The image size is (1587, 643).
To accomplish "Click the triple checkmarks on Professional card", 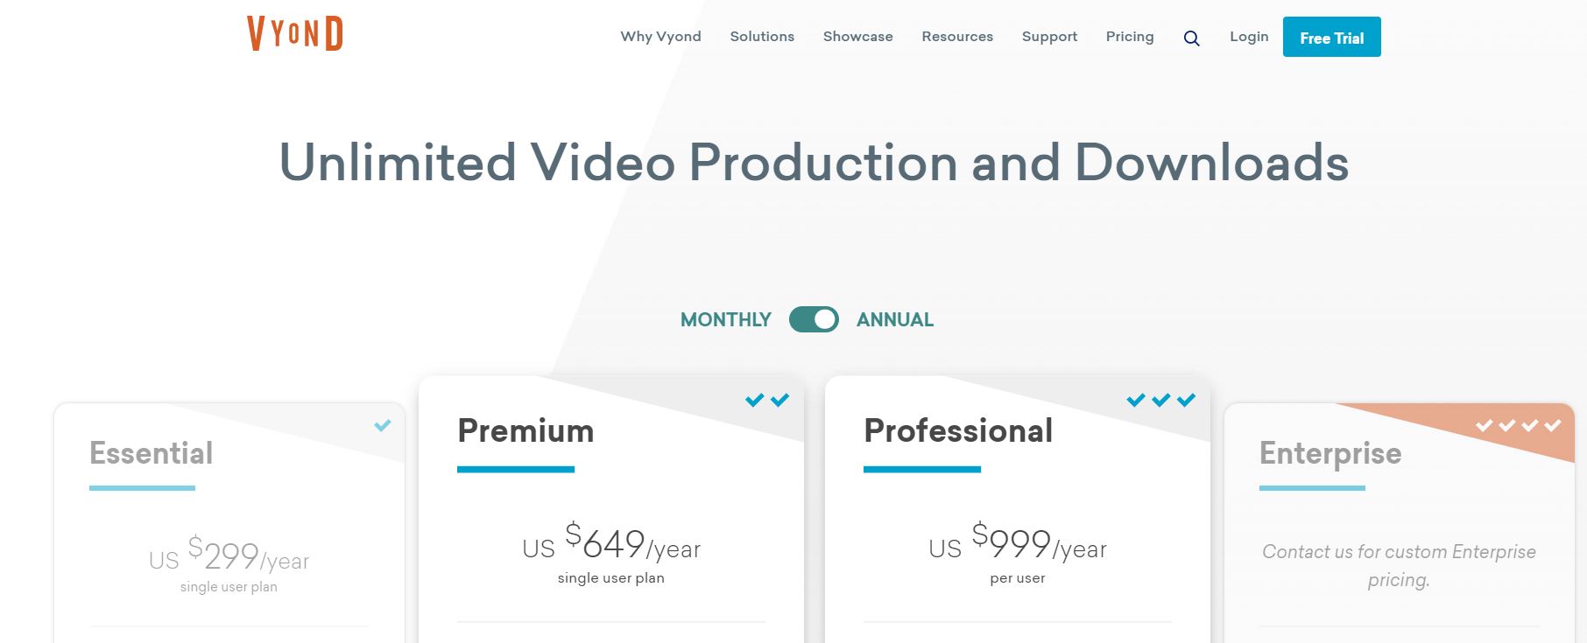I will coord(1161,400).
